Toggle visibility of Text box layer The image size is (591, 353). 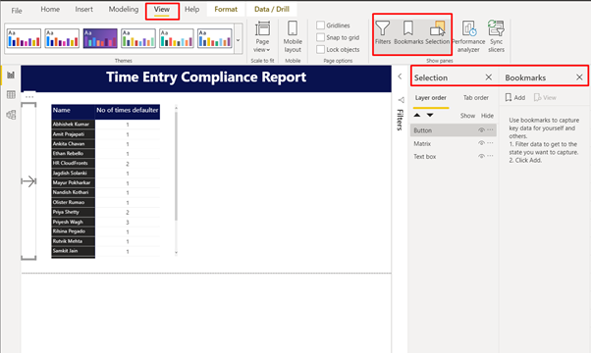click(x=481, y=156)
